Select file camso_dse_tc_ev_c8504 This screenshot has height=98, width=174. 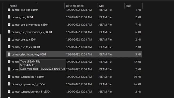26,47
